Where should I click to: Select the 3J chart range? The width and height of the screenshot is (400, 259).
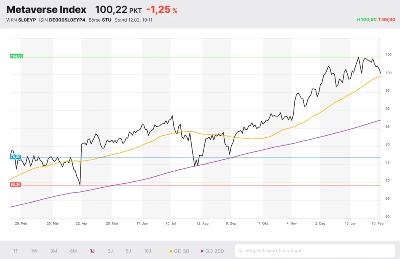point(110,250)
